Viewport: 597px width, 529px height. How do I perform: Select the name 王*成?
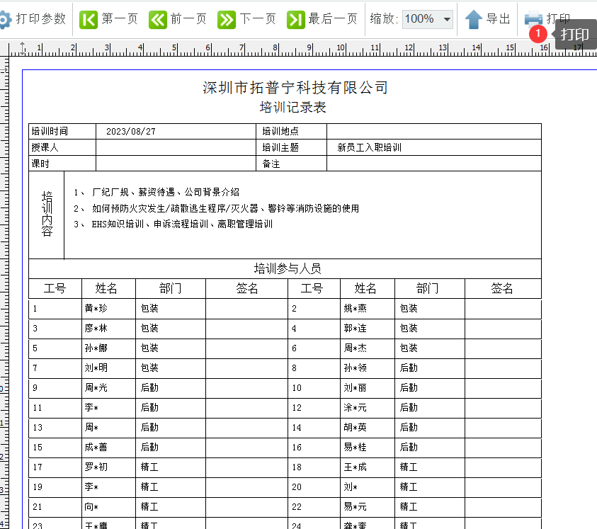[356, 467]
